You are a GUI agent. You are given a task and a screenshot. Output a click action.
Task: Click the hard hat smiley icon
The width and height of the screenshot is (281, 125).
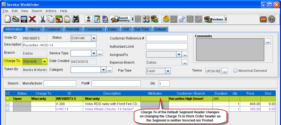[165, 19]
